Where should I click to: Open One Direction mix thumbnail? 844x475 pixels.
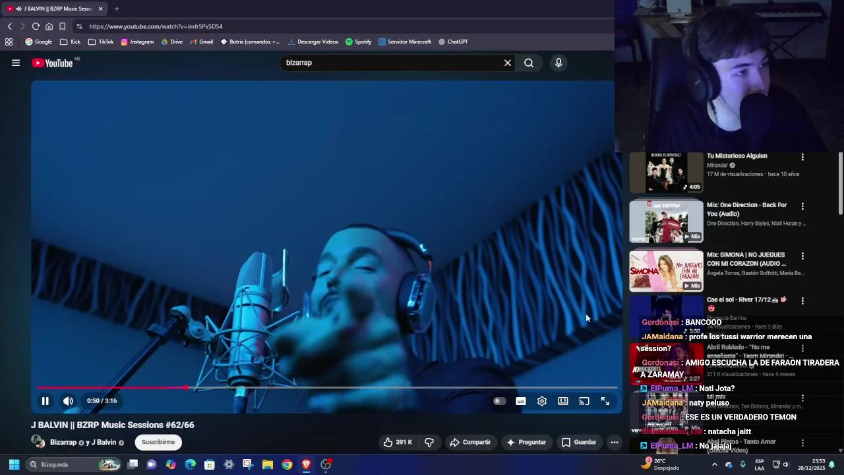(666, 222)
